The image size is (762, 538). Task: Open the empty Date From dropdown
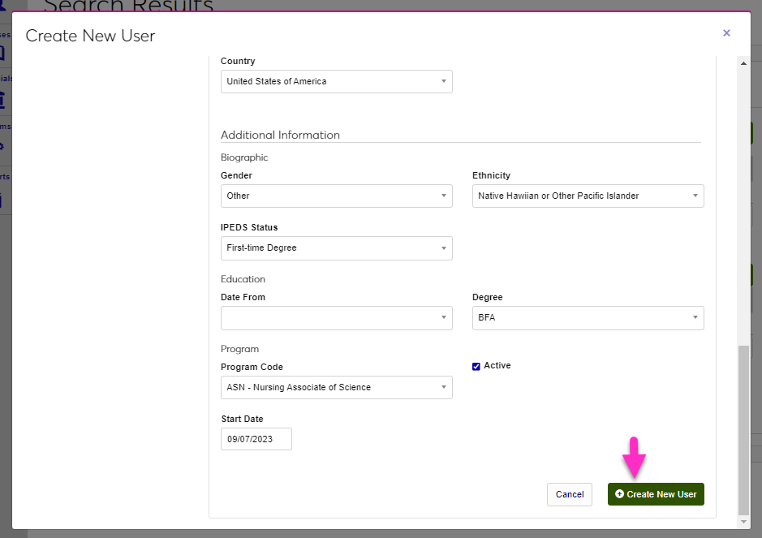point(336,318)
